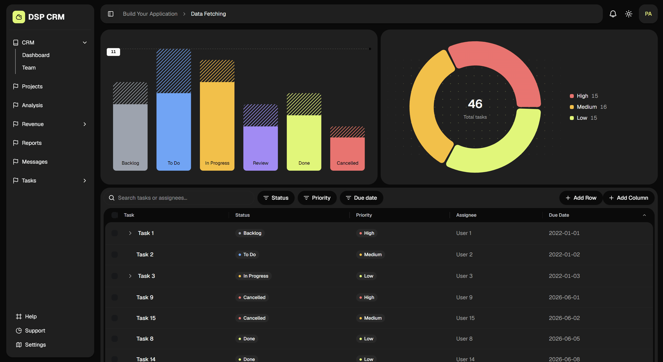Screen dimensions: 663x362
Task: Expand the Task 3 row
Action: [130, 276]
